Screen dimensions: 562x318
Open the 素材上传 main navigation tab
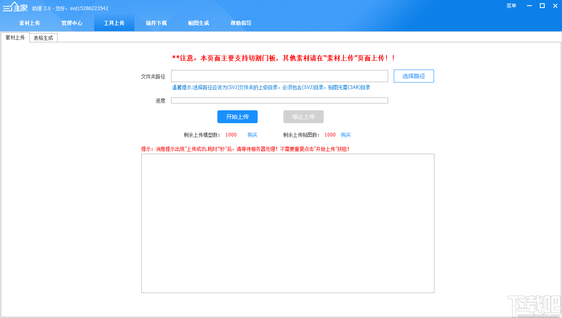(x=30, y=23)
